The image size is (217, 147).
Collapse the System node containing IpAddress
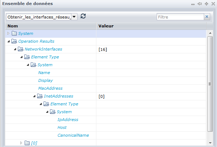(47, 112)
